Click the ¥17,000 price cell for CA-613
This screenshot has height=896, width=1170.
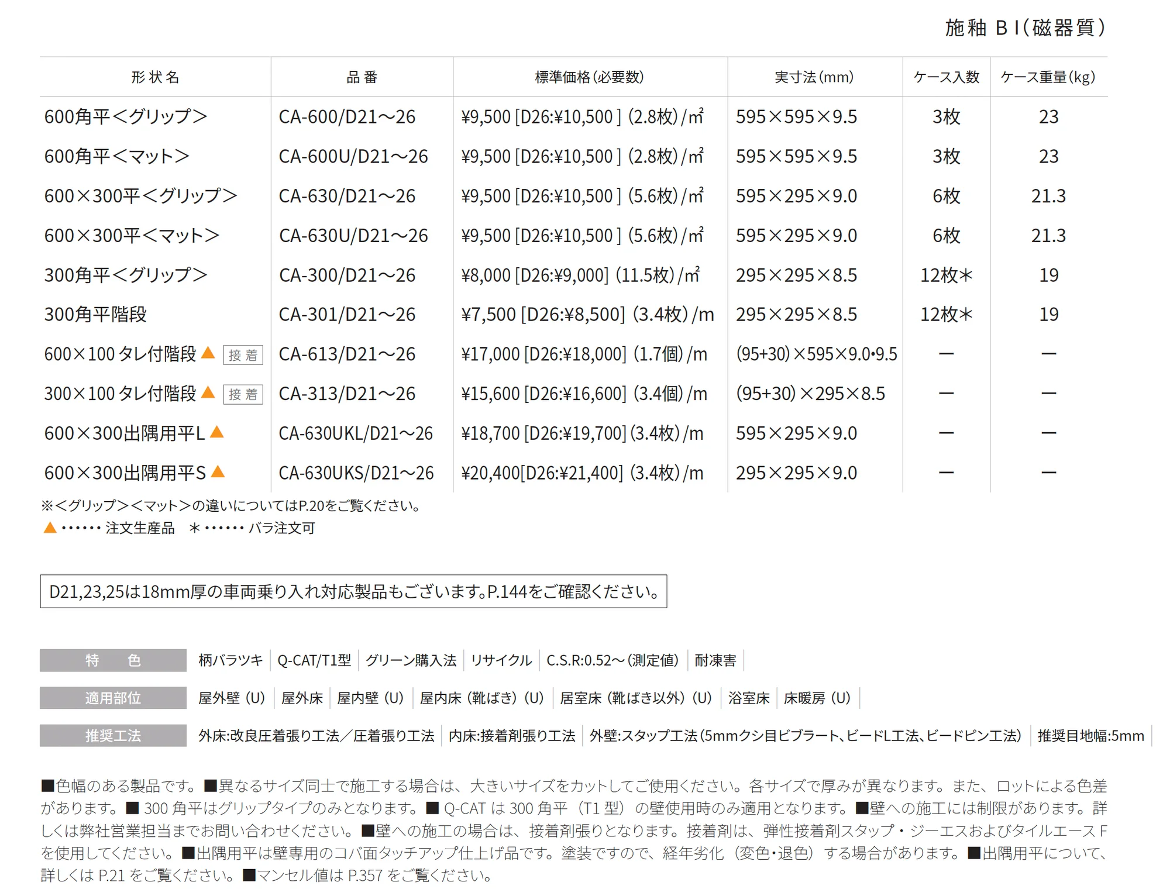point(584,354)
